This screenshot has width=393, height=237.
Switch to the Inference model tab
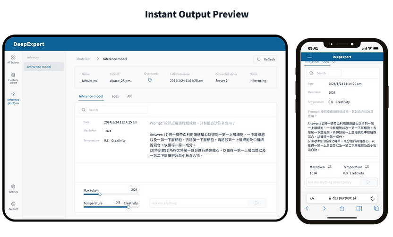click(91, 96)
